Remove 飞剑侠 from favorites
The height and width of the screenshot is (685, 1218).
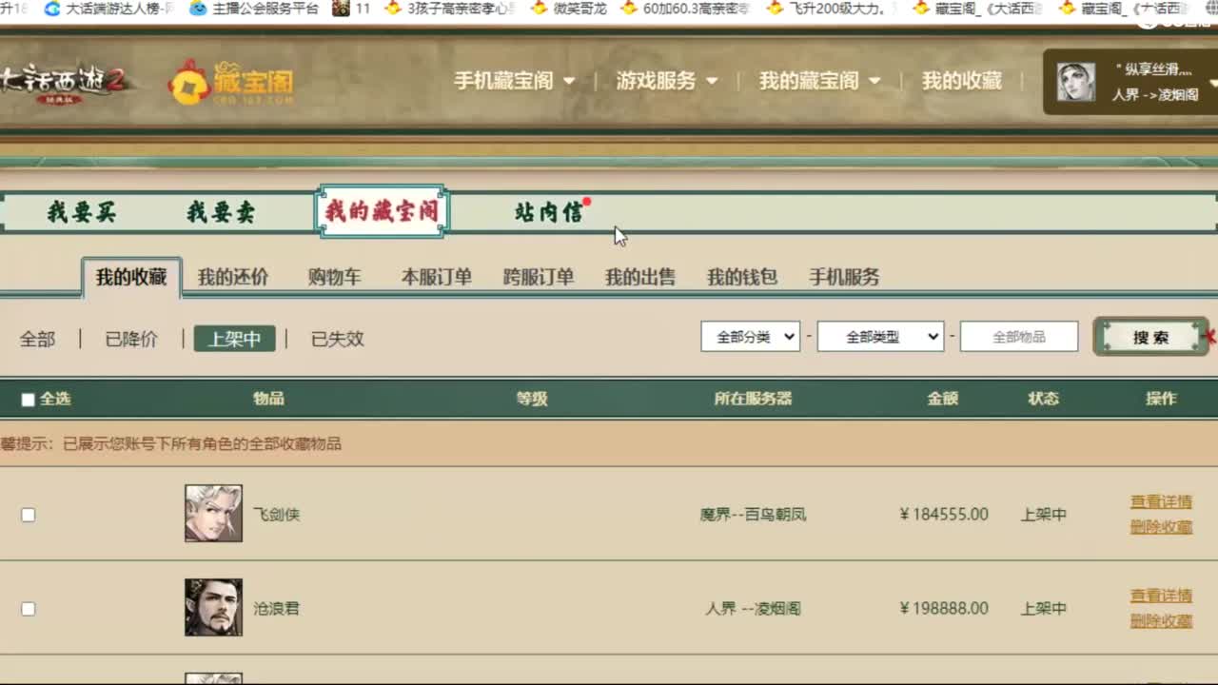coord(1161,527)
